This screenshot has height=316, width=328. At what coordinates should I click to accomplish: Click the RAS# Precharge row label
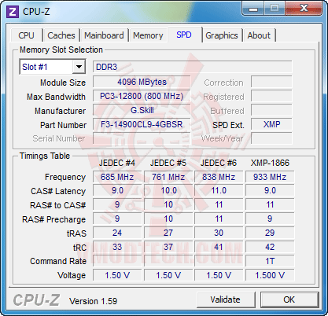(53, 219)
